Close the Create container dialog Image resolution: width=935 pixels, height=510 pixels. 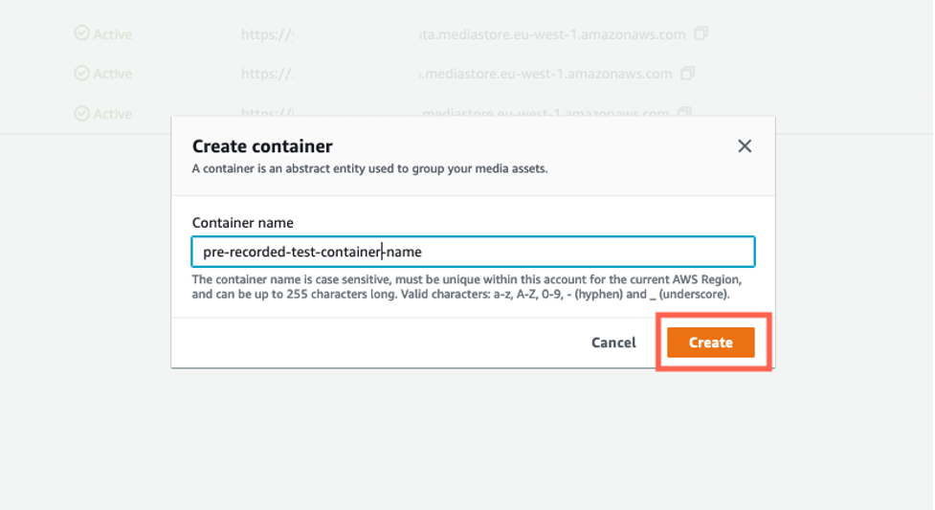745,146
